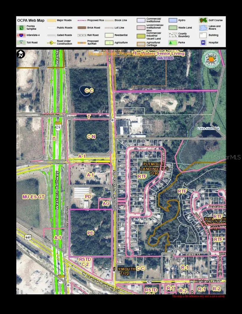The height and width of the screenshot is (314, 242).
Task: Select the Major Roads yellow swatch
Action: click(x=51, y=20)
